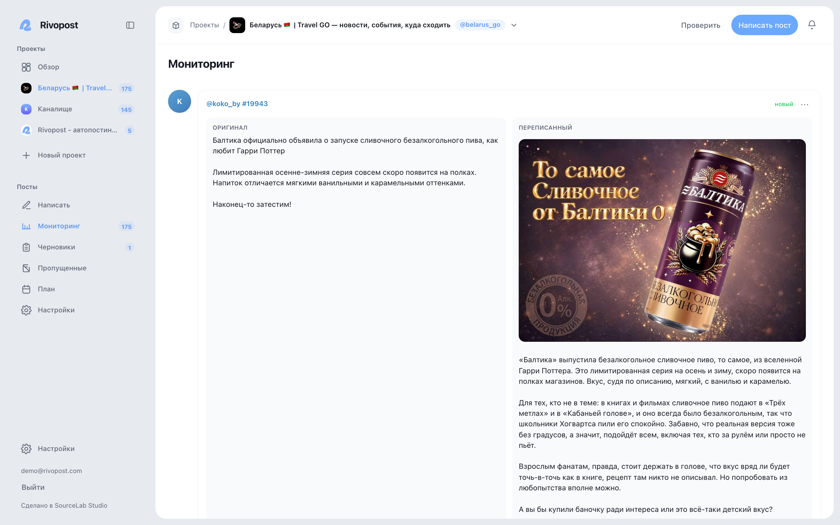
Task: Open Сделано в SourceLab Studio link
Action: [64, 506]
